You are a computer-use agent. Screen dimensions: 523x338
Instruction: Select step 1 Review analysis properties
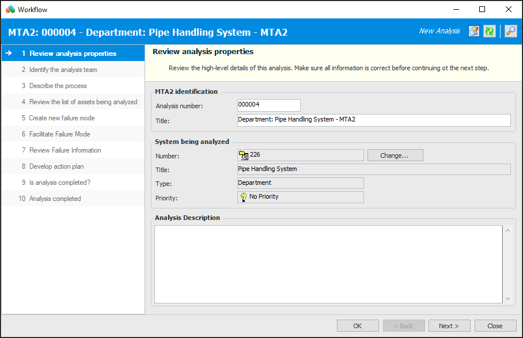tap(73, 54)
